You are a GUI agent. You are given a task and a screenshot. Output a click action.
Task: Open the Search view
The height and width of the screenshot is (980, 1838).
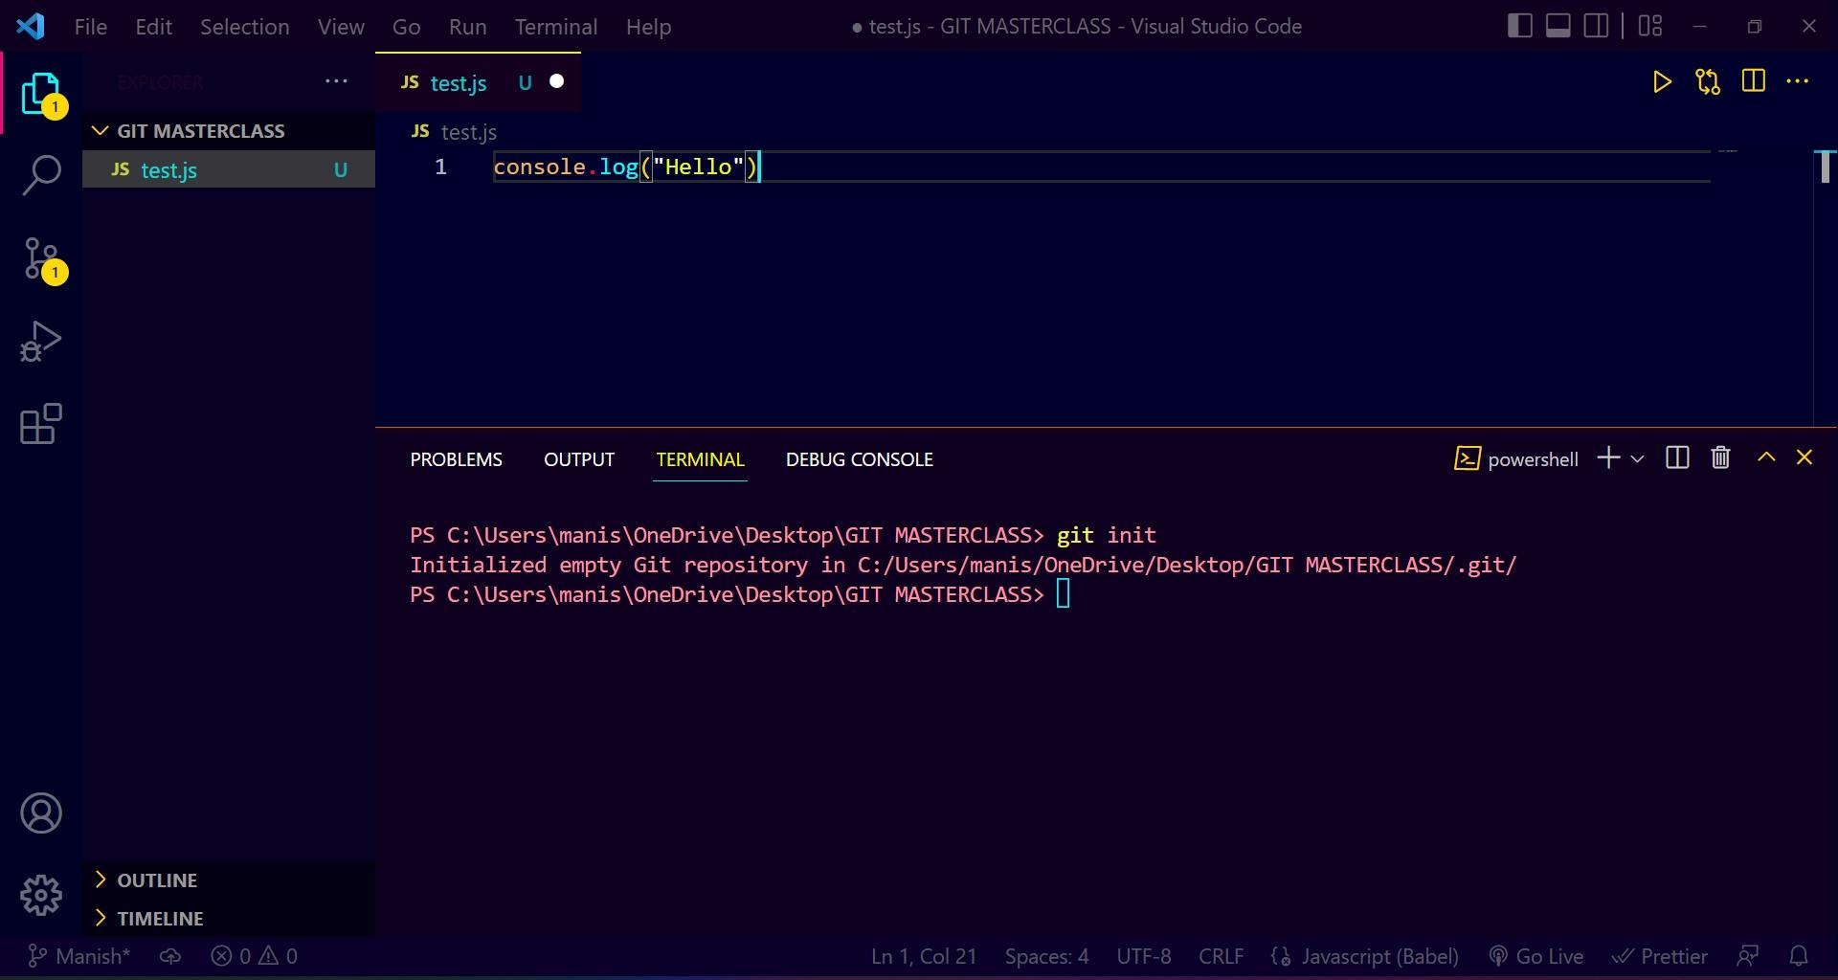point(41,176)
